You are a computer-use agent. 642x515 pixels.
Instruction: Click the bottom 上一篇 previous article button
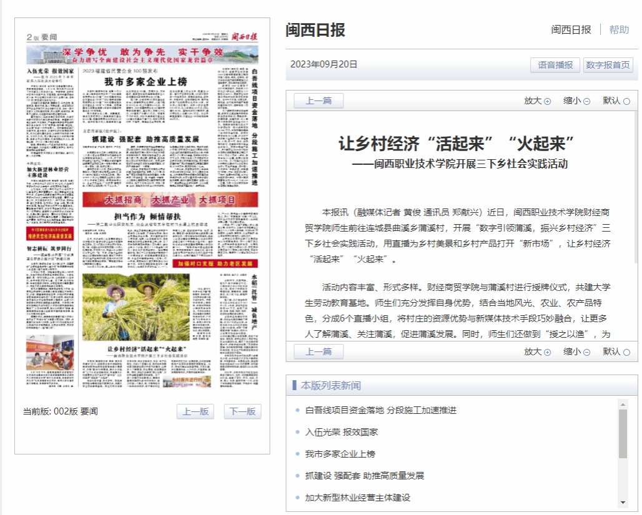tap(319, 352)
